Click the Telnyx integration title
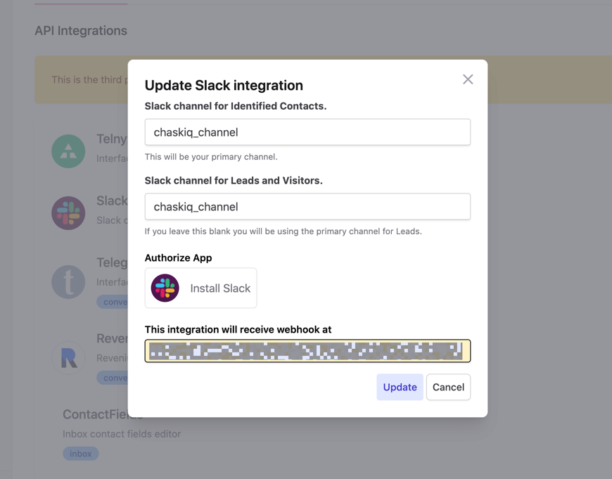Screen dimensions: 612x479 [112, 139]
